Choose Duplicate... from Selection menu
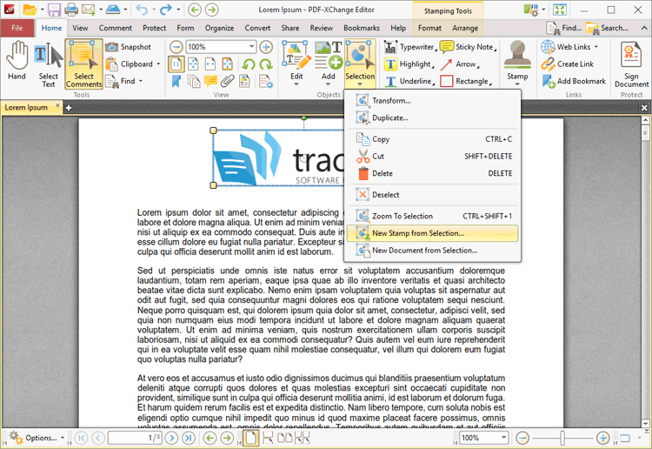Viewport: 652px width, 449px height. (x=432, y=117)
